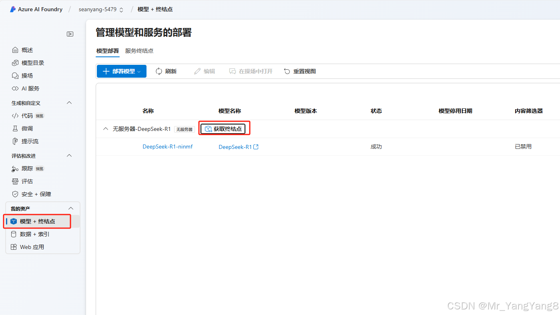
Task: Click the 在操场中打开 icon
Action: (x=233, y=71)
